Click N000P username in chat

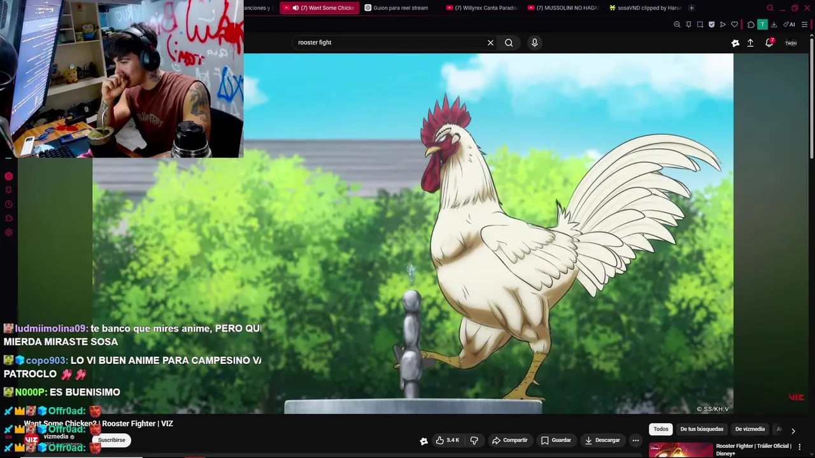31,392
